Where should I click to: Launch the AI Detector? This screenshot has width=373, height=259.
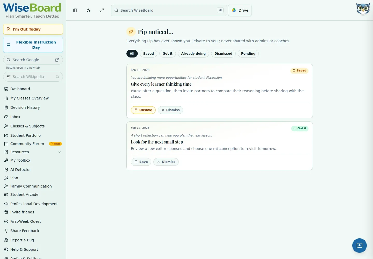click(x=33, y=170)
